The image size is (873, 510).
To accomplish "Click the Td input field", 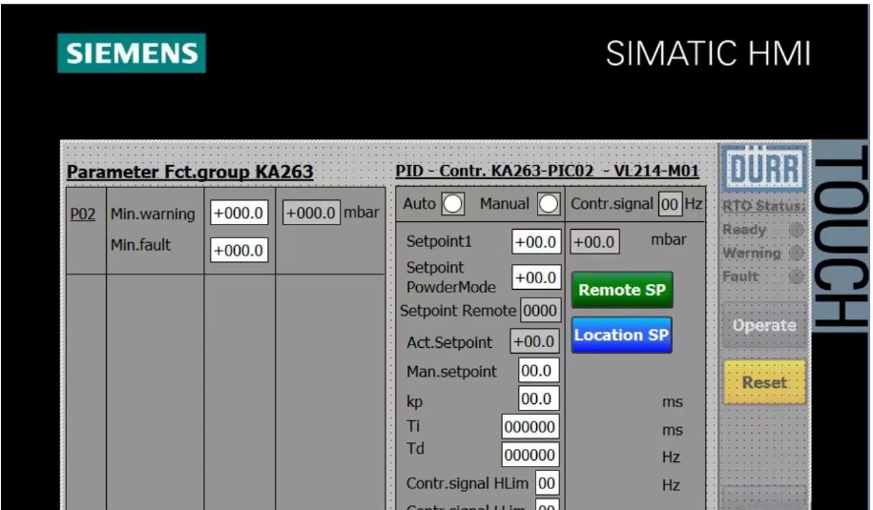I will [x=530, y=455].
